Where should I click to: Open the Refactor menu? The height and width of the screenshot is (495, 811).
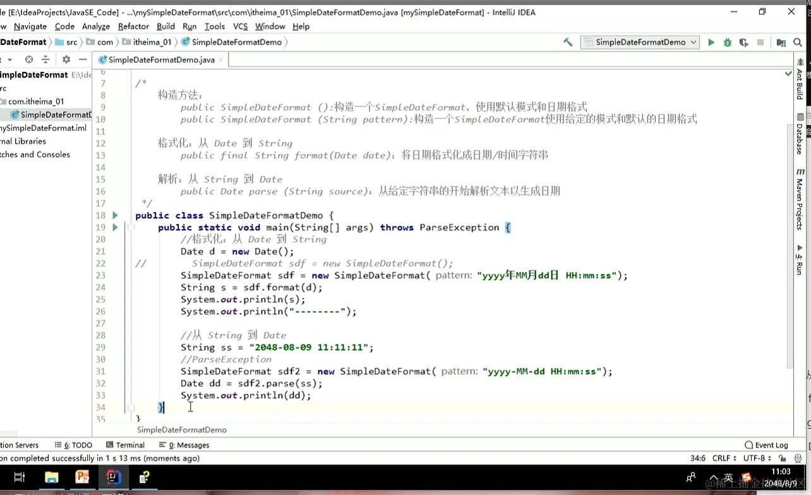click(x=133, y=26)
